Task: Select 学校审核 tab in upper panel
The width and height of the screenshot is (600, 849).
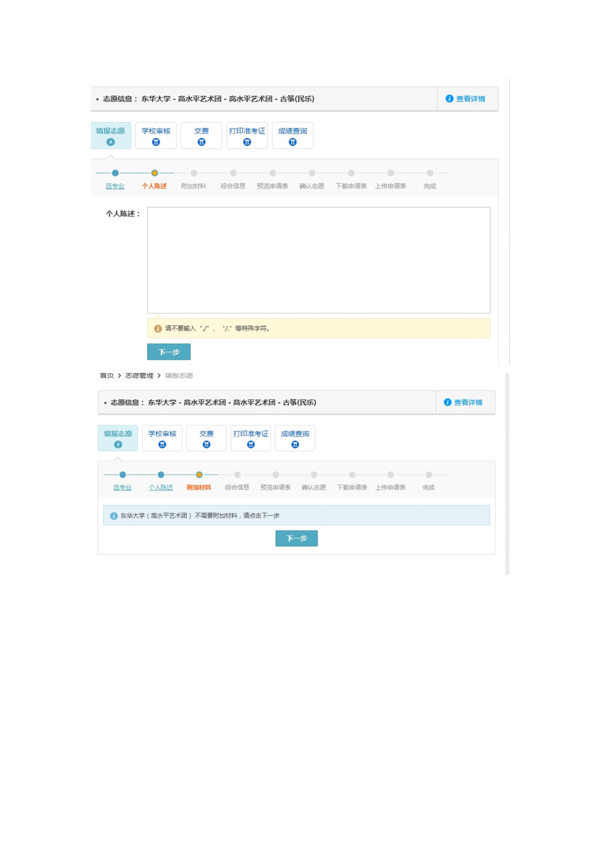Action: click(x=156, y=136)
